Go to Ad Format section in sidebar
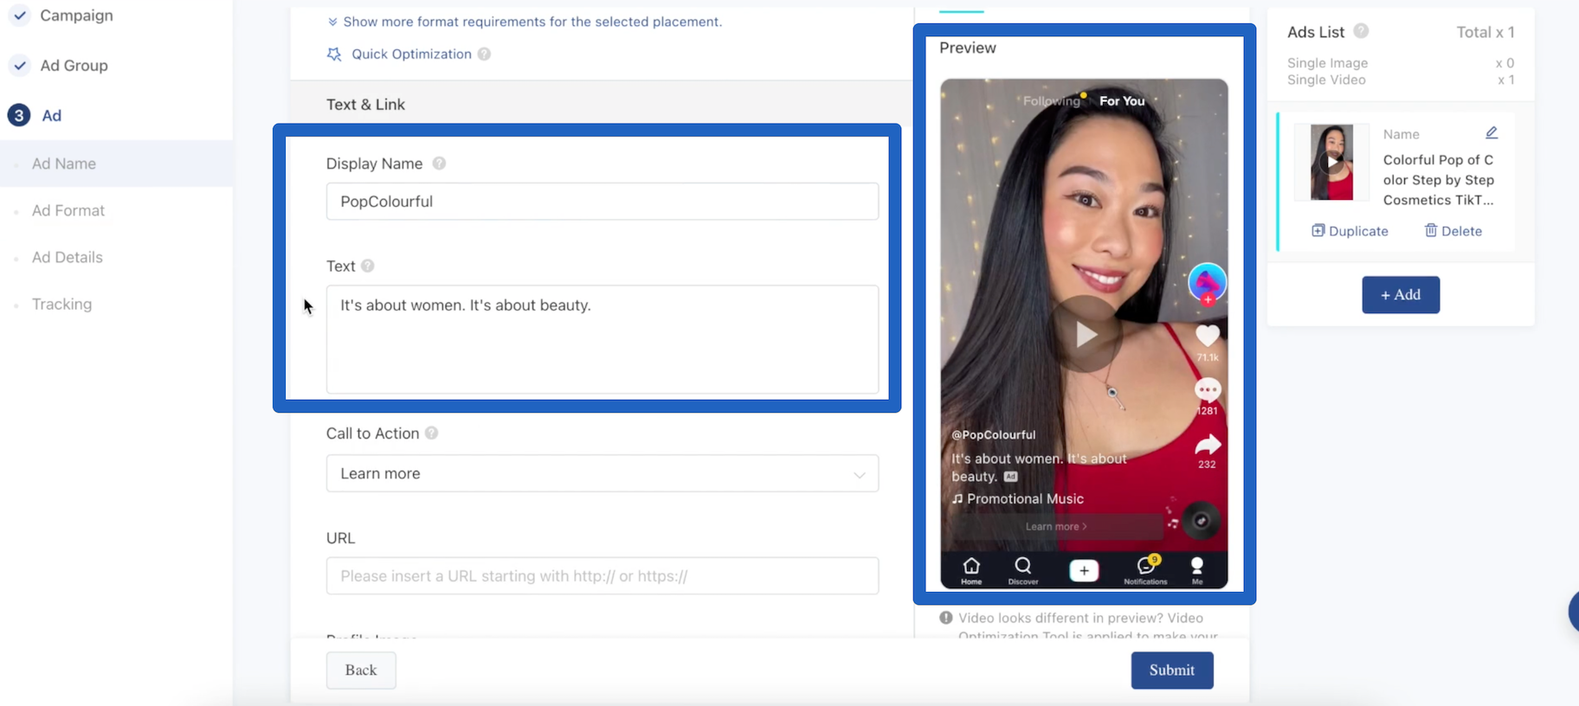1579x706 pixels. (68, 210)
